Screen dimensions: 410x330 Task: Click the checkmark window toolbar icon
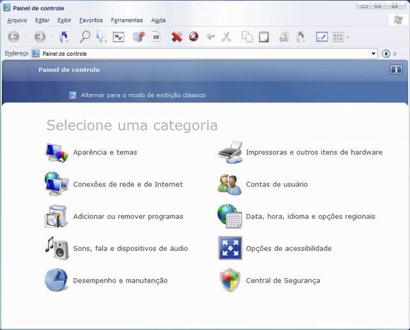point(118,37)
